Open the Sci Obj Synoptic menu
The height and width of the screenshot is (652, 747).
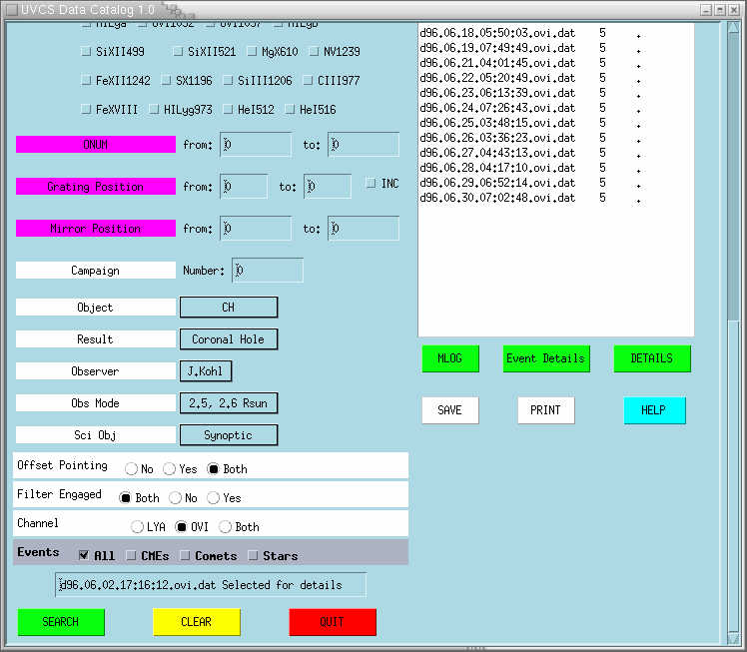(x=229, y=435)
